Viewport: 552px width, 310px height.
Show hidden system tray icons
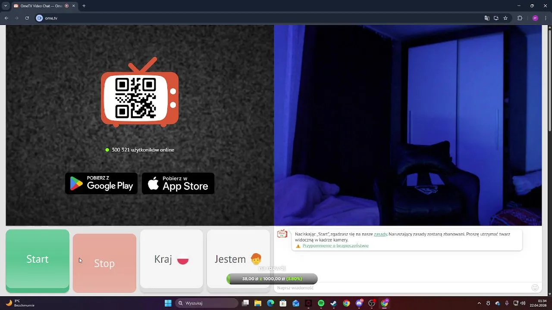[x=479, y=303]
